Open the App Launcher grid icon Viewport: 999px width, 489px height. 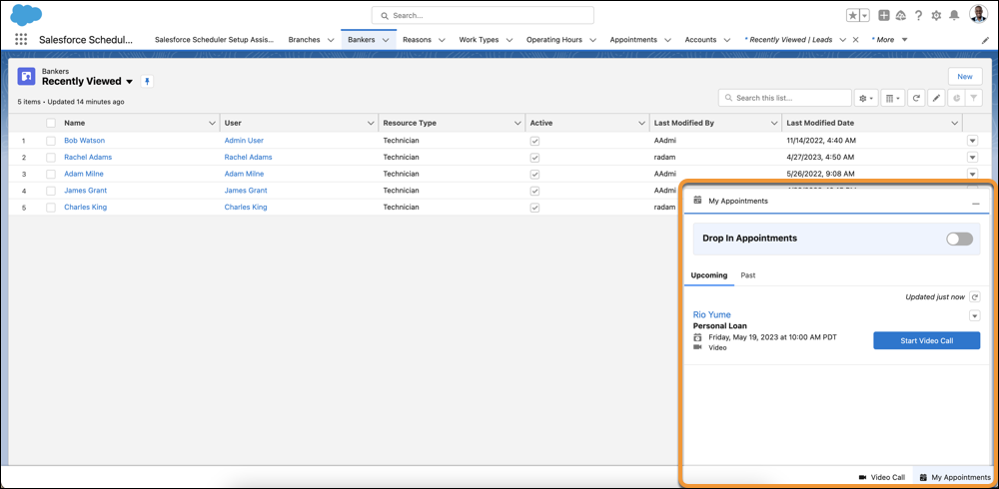[21, 40]
